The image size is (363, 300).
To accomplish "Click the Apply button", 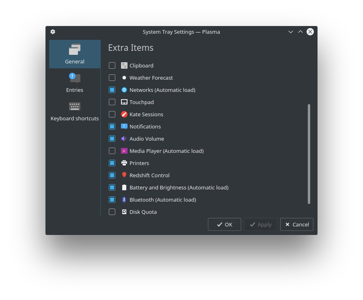I will click(x=260, y=224).
